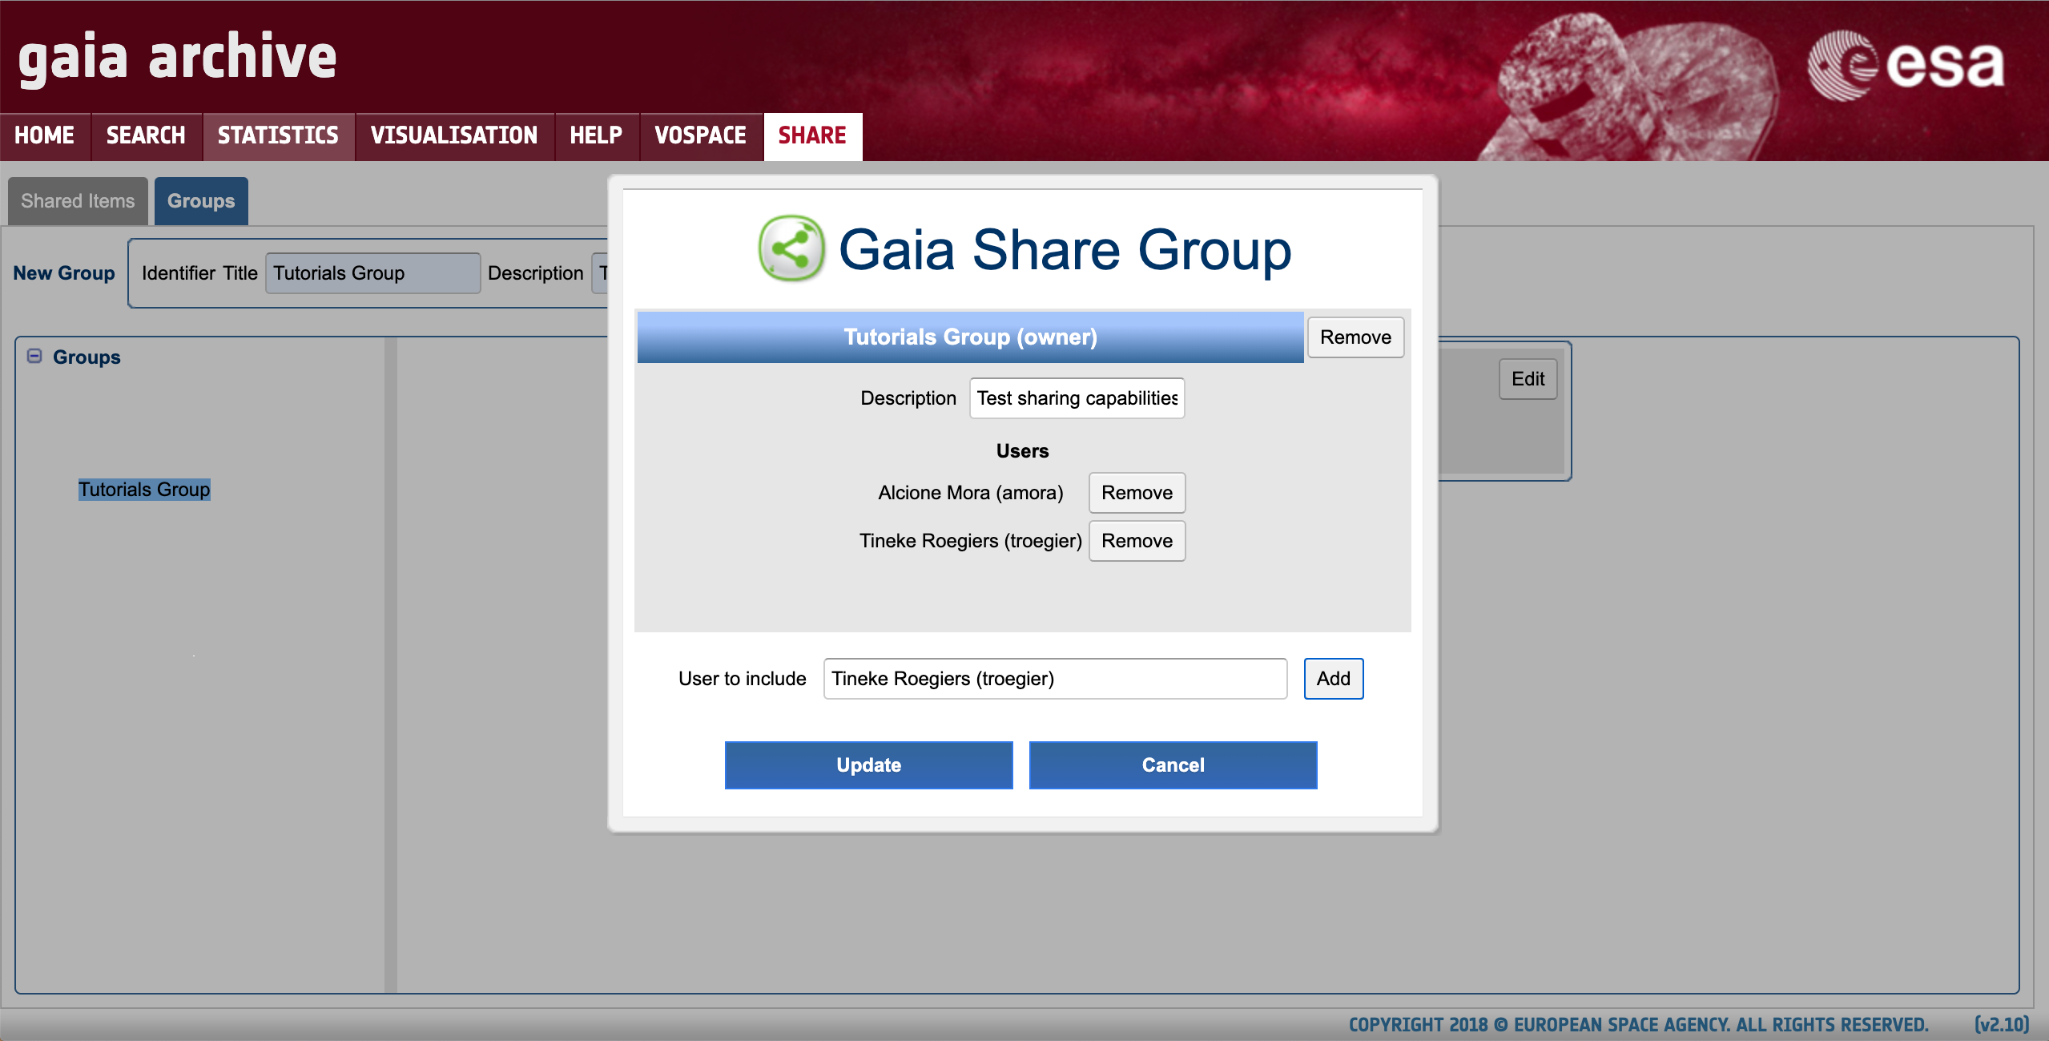This screenshot has width=2049, height=1041.
Task: Click the Groups tree root label
Action: [x=87, y=357]
